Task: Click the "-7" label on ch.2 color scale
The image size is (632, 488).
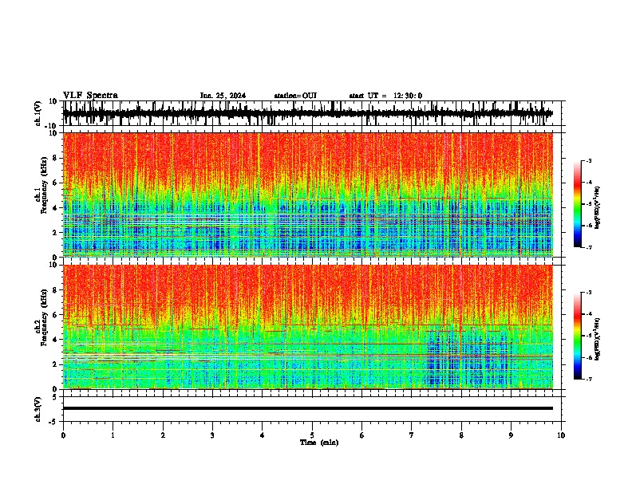Action: coord(589,379)
